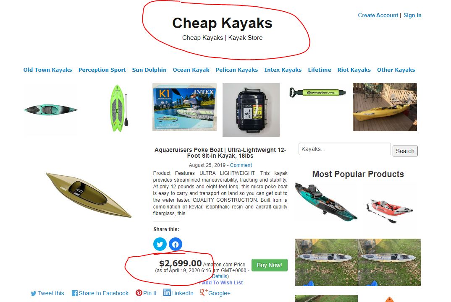451x302 pixels.
Task: Open the Old Town Kayaks category
Action: point(48,70)
